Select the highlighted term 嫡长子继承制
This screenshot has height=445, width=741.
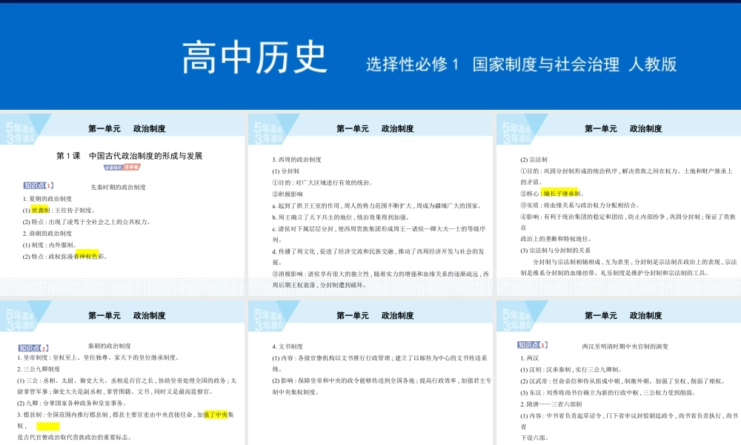coord(561,194)
